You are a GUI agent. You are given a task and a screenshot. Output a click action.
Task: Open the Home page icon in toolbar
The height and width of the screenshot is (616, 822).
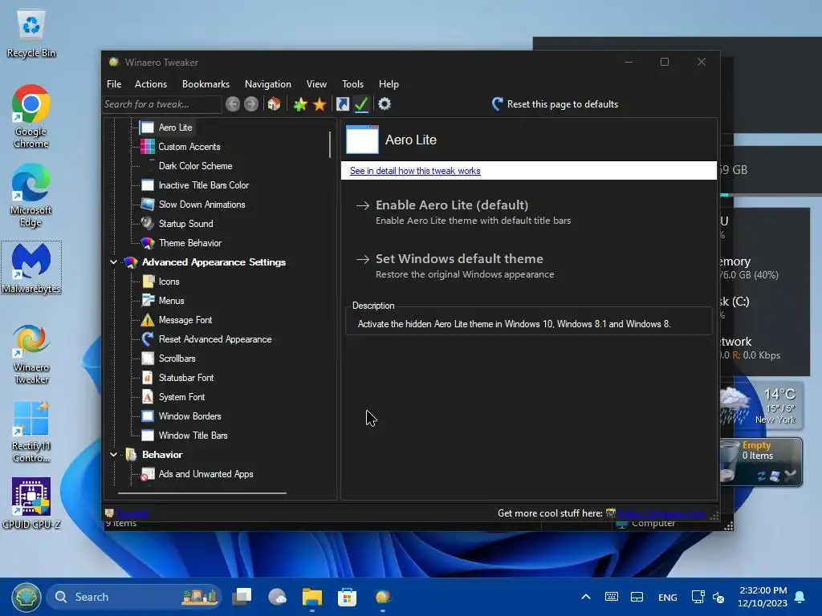pos(274,104)
